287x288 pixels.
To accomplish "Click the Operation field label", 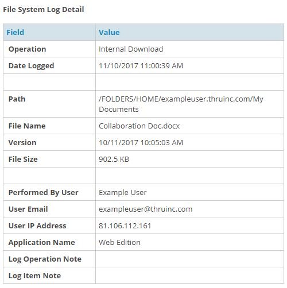I will pyautogui.click(x=28, y=49).
